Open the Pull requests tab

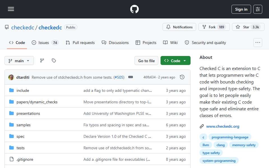(80, 43)
